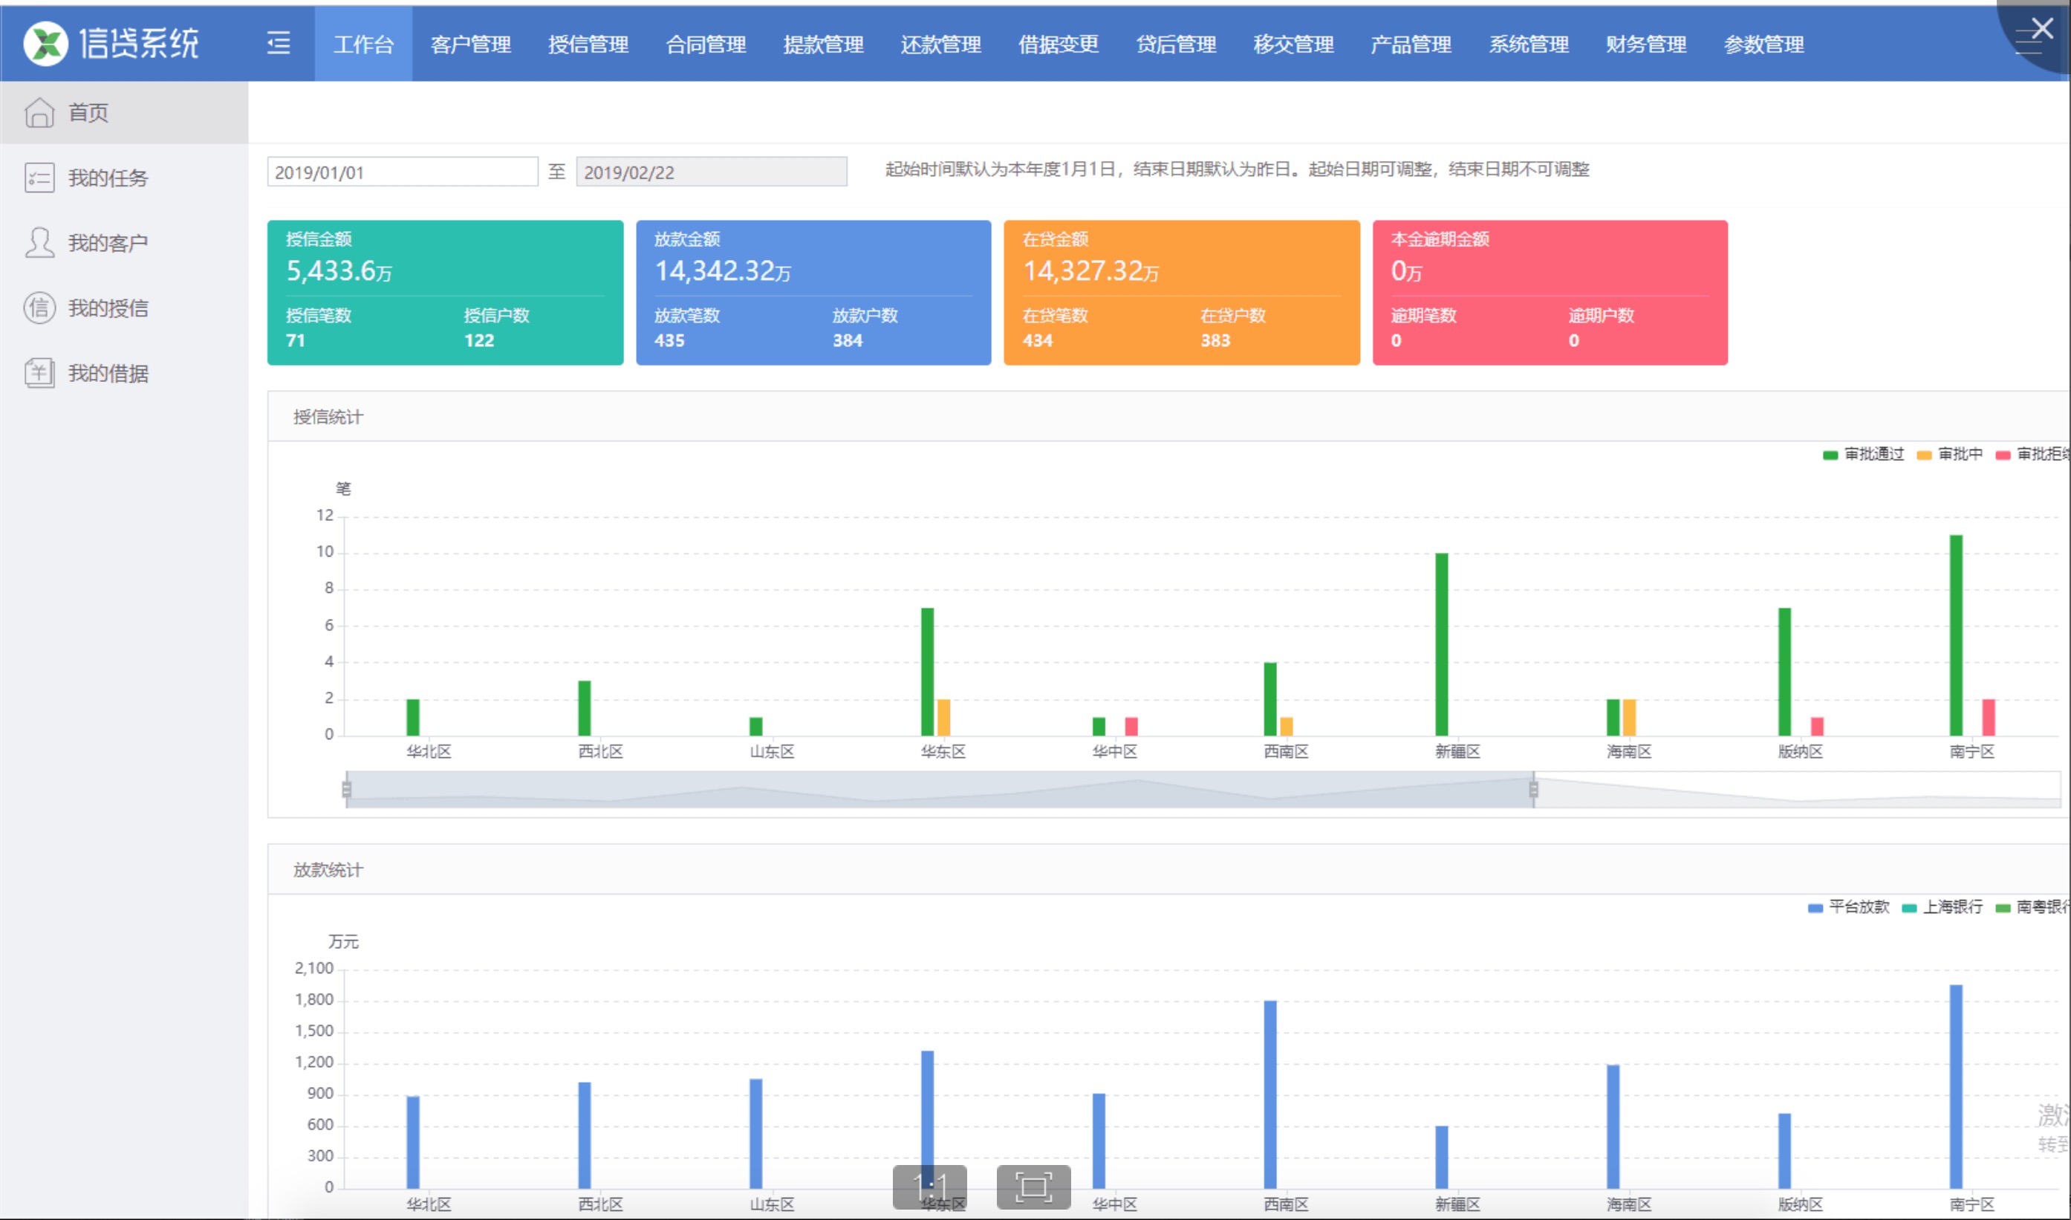This screenshot has height=1220, width=2071.
Task: Open the 客户管理 menu
Action: (471, 45)
